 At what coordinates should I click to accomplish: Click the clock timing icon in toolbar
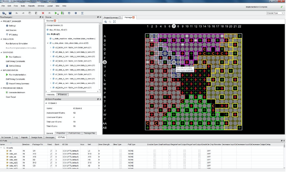pos(69,13)
